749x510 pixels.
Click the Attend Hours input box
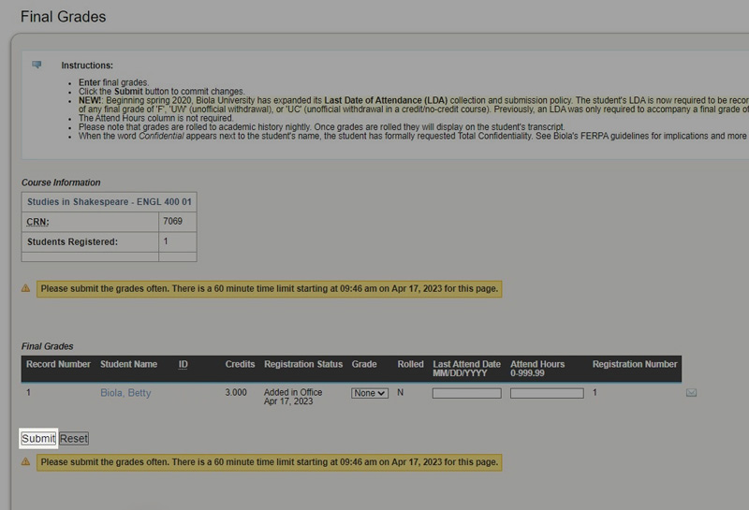coord(546,393)
